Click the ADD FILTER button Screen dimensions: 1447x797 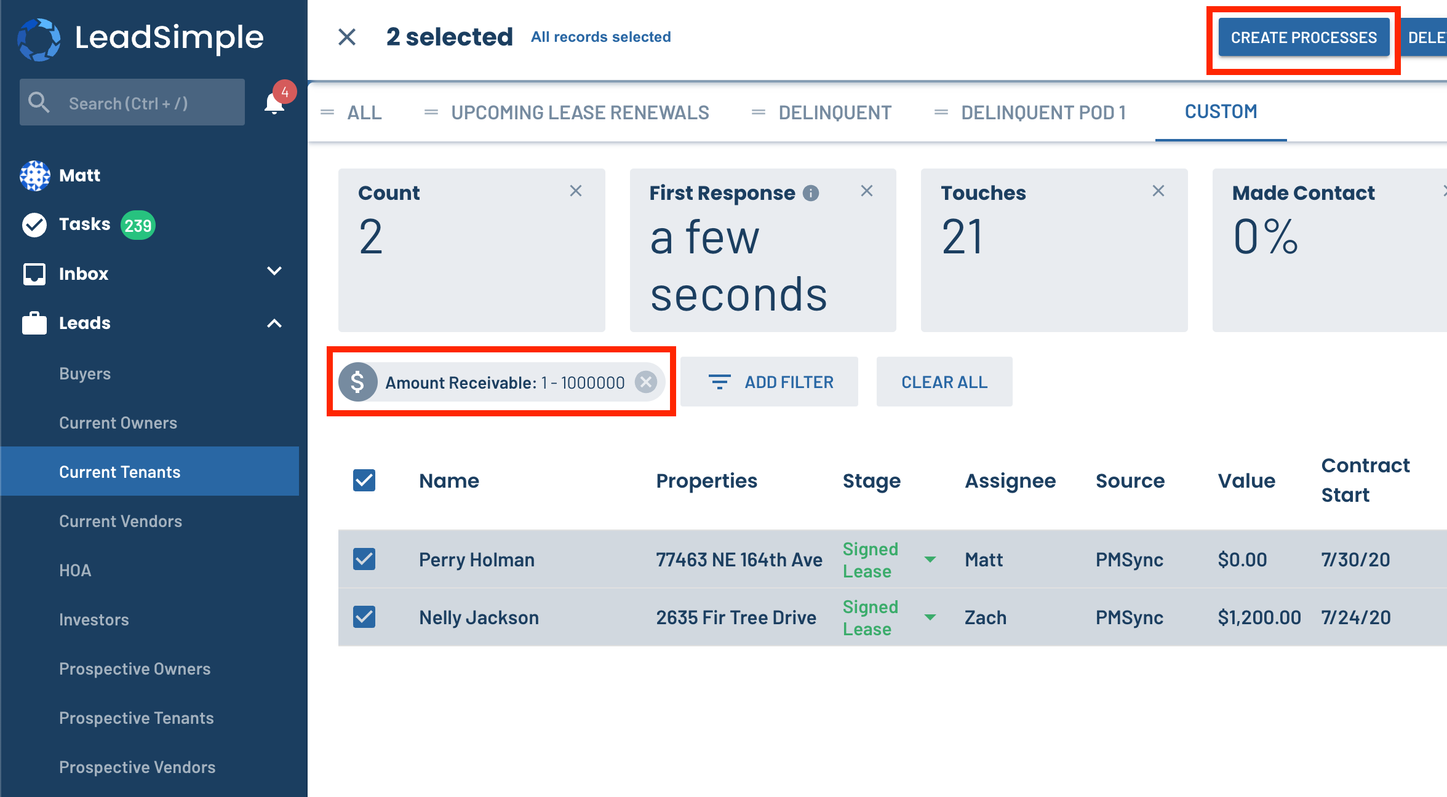pyautogui.click(x=769, y=382)
